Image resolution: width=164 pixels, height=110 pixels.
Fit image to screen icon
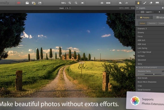click(82, 3)
